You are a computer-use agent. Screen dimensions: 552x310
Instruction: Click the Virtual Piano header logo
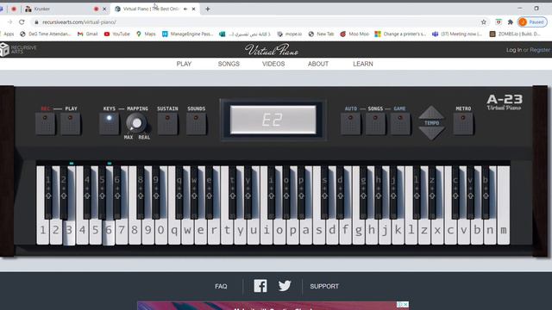coord(272,50)
